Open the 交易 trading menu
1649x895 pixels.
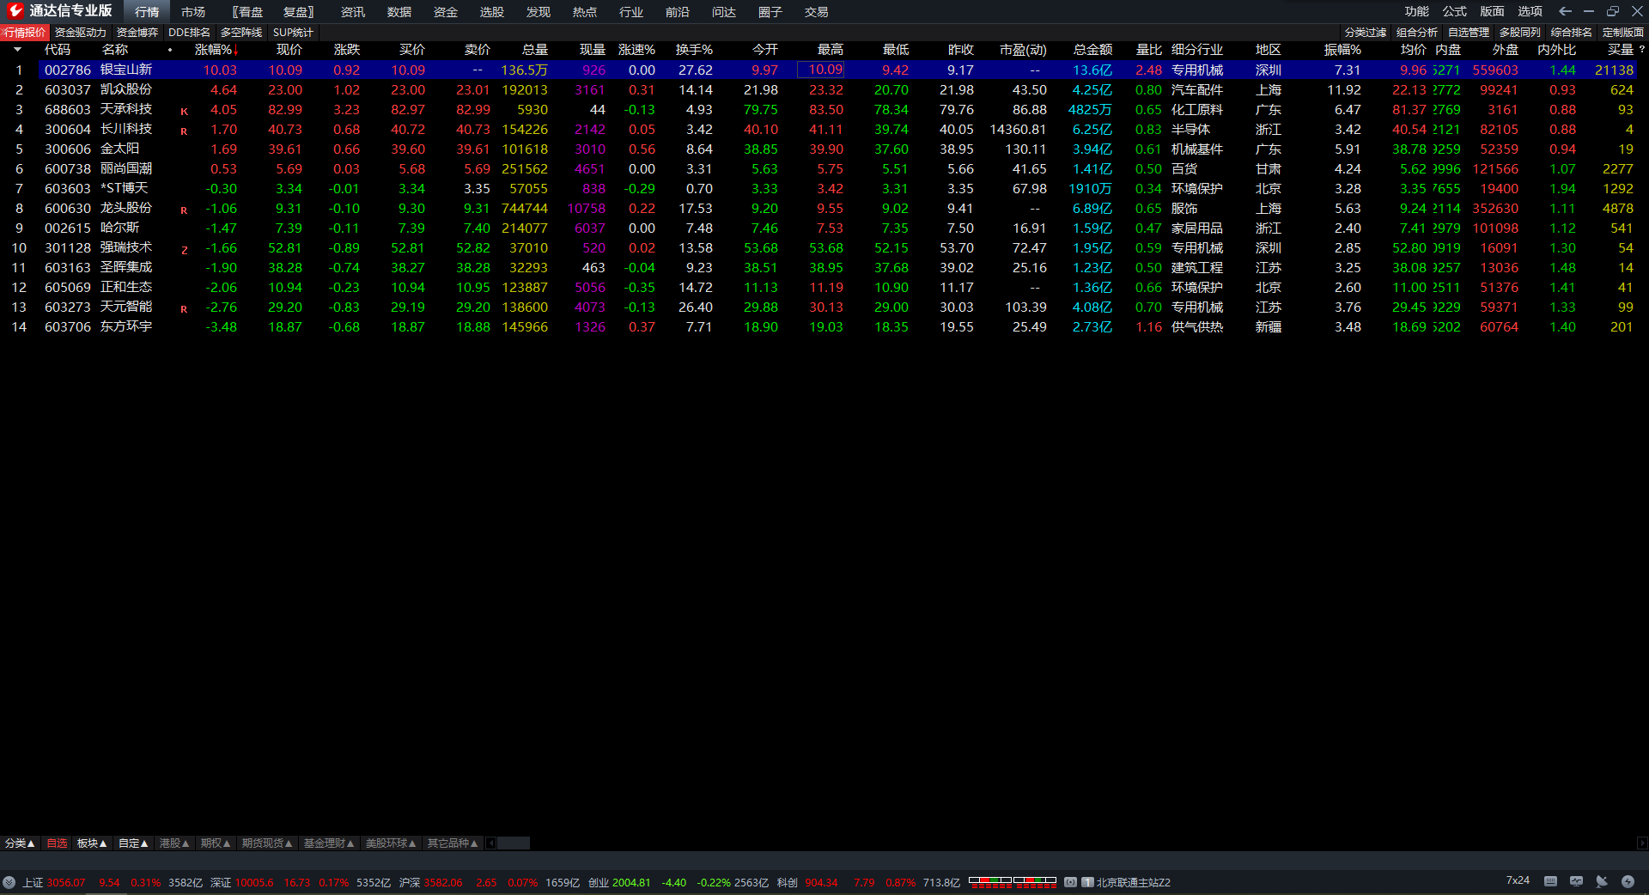pyautogui.click(x=817, y=12)
